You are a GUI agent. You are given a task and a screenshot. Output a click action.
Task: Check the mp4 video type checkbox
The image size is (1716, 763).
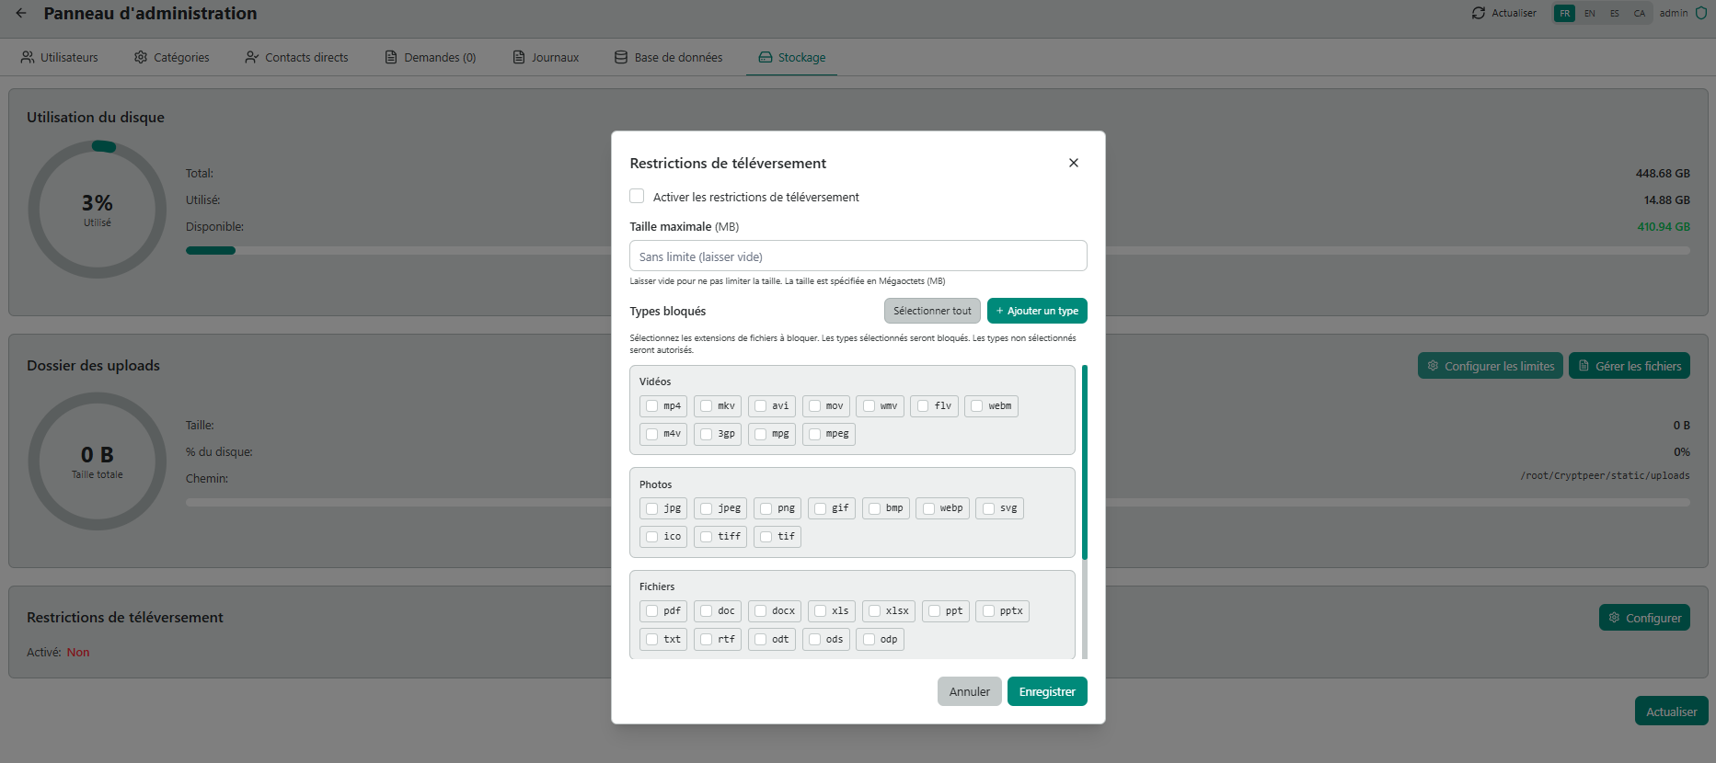[651, 405]
